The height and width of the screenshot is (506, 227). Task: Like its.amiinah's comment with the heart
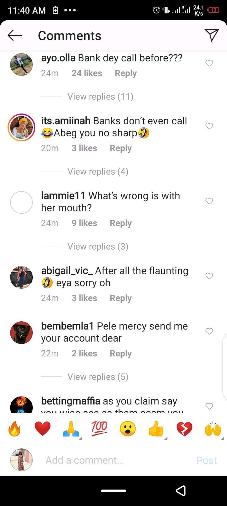pyautogui.click(x=209, y=126)
